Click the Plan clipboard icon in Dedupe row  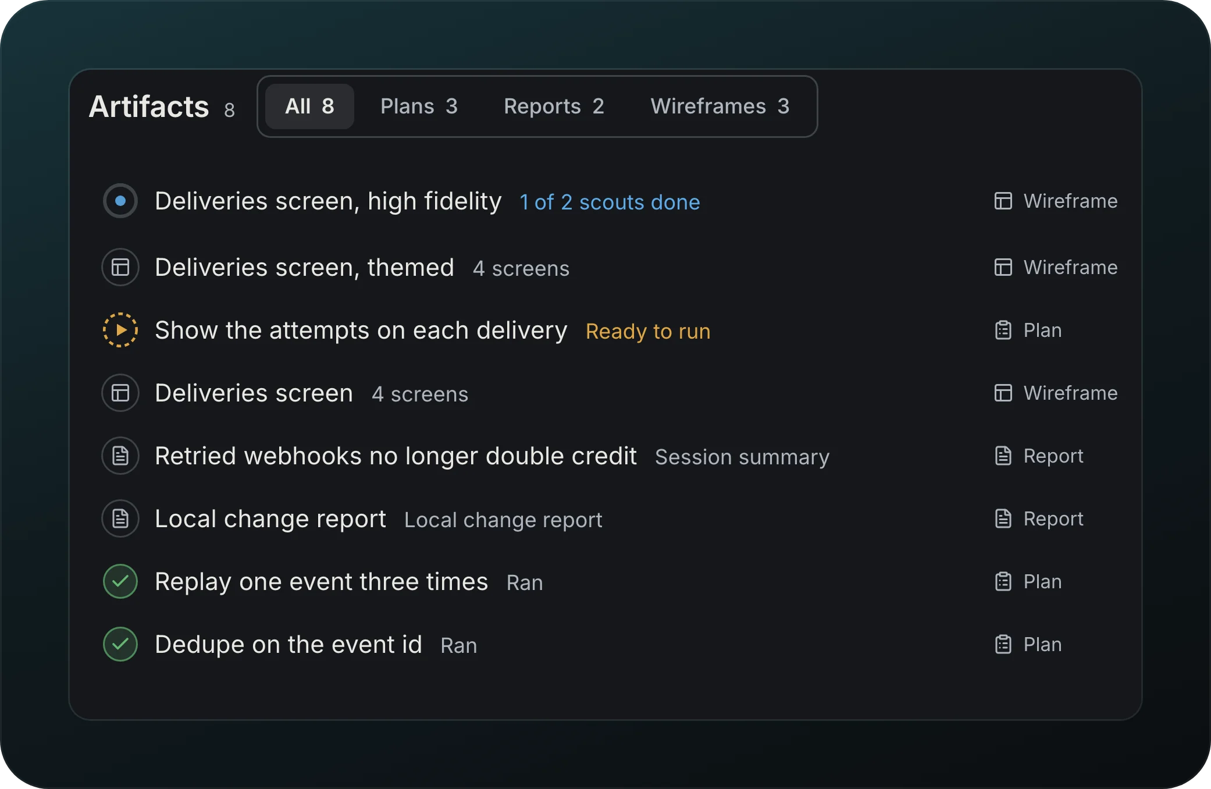1003,644
